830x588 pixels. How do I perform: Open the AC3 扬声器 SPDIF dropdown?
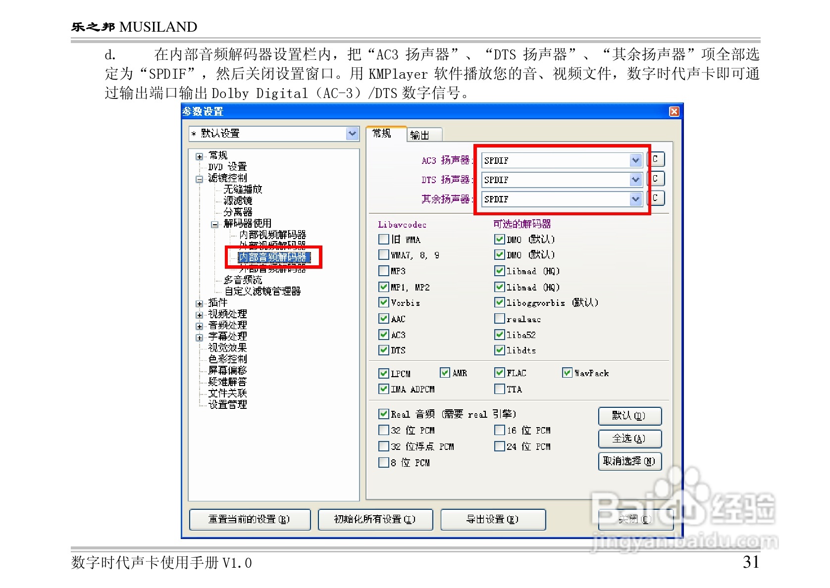click(636, 159)
